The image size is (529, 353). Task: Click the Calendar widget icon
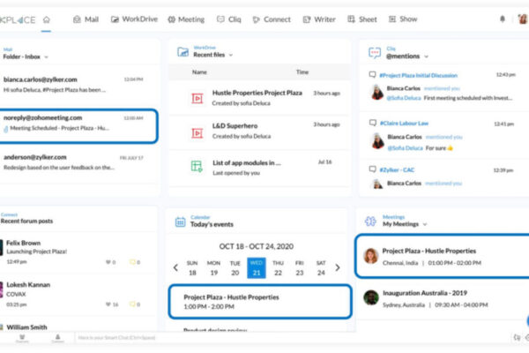180,222
